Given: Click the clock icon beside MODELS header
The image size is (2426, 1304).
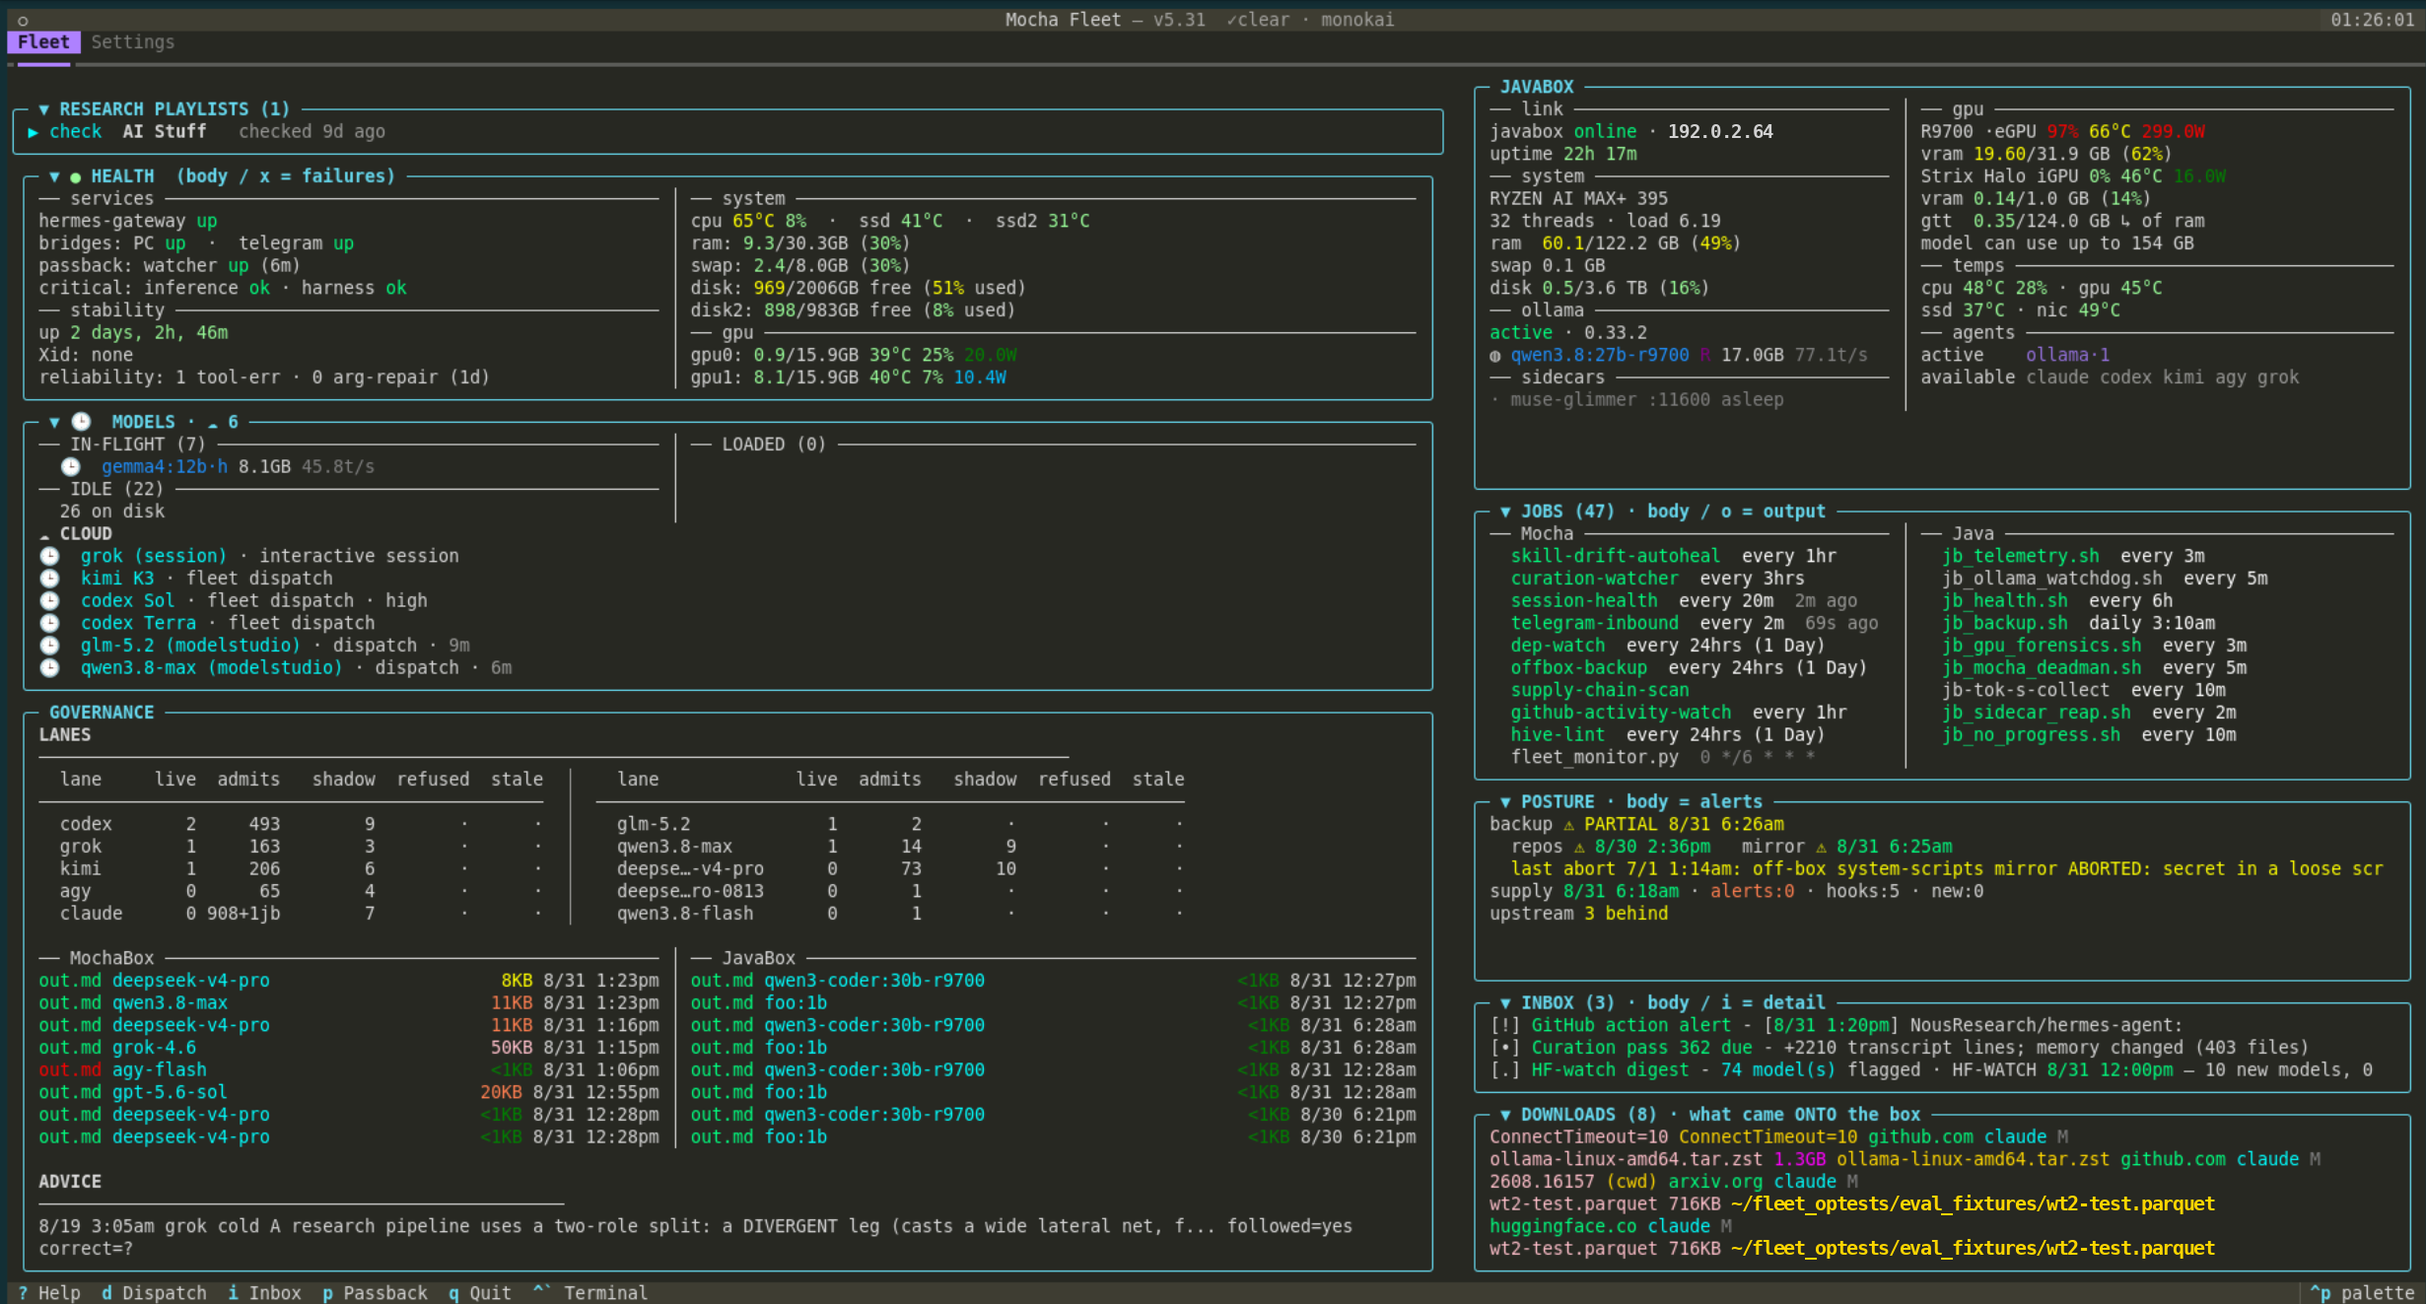Looking at the screenshot, I should 81,422.
